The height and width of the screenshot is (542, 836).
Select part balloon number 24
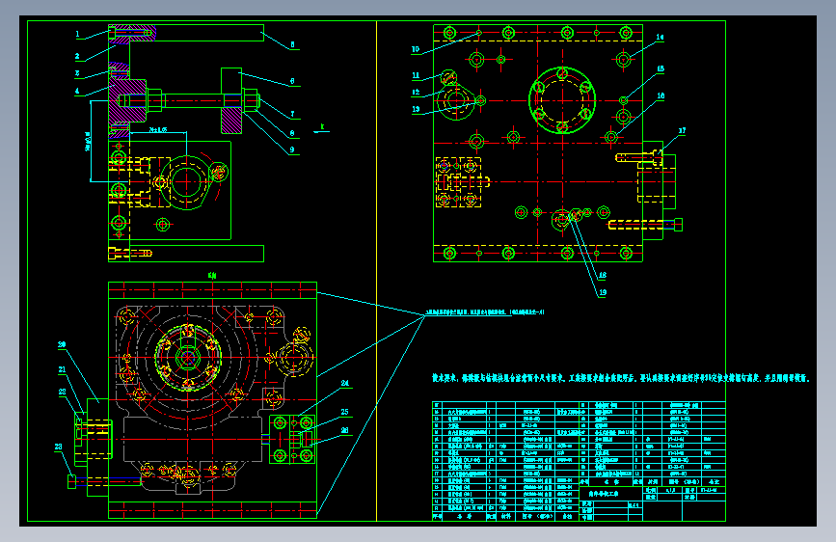pos(345,383)
